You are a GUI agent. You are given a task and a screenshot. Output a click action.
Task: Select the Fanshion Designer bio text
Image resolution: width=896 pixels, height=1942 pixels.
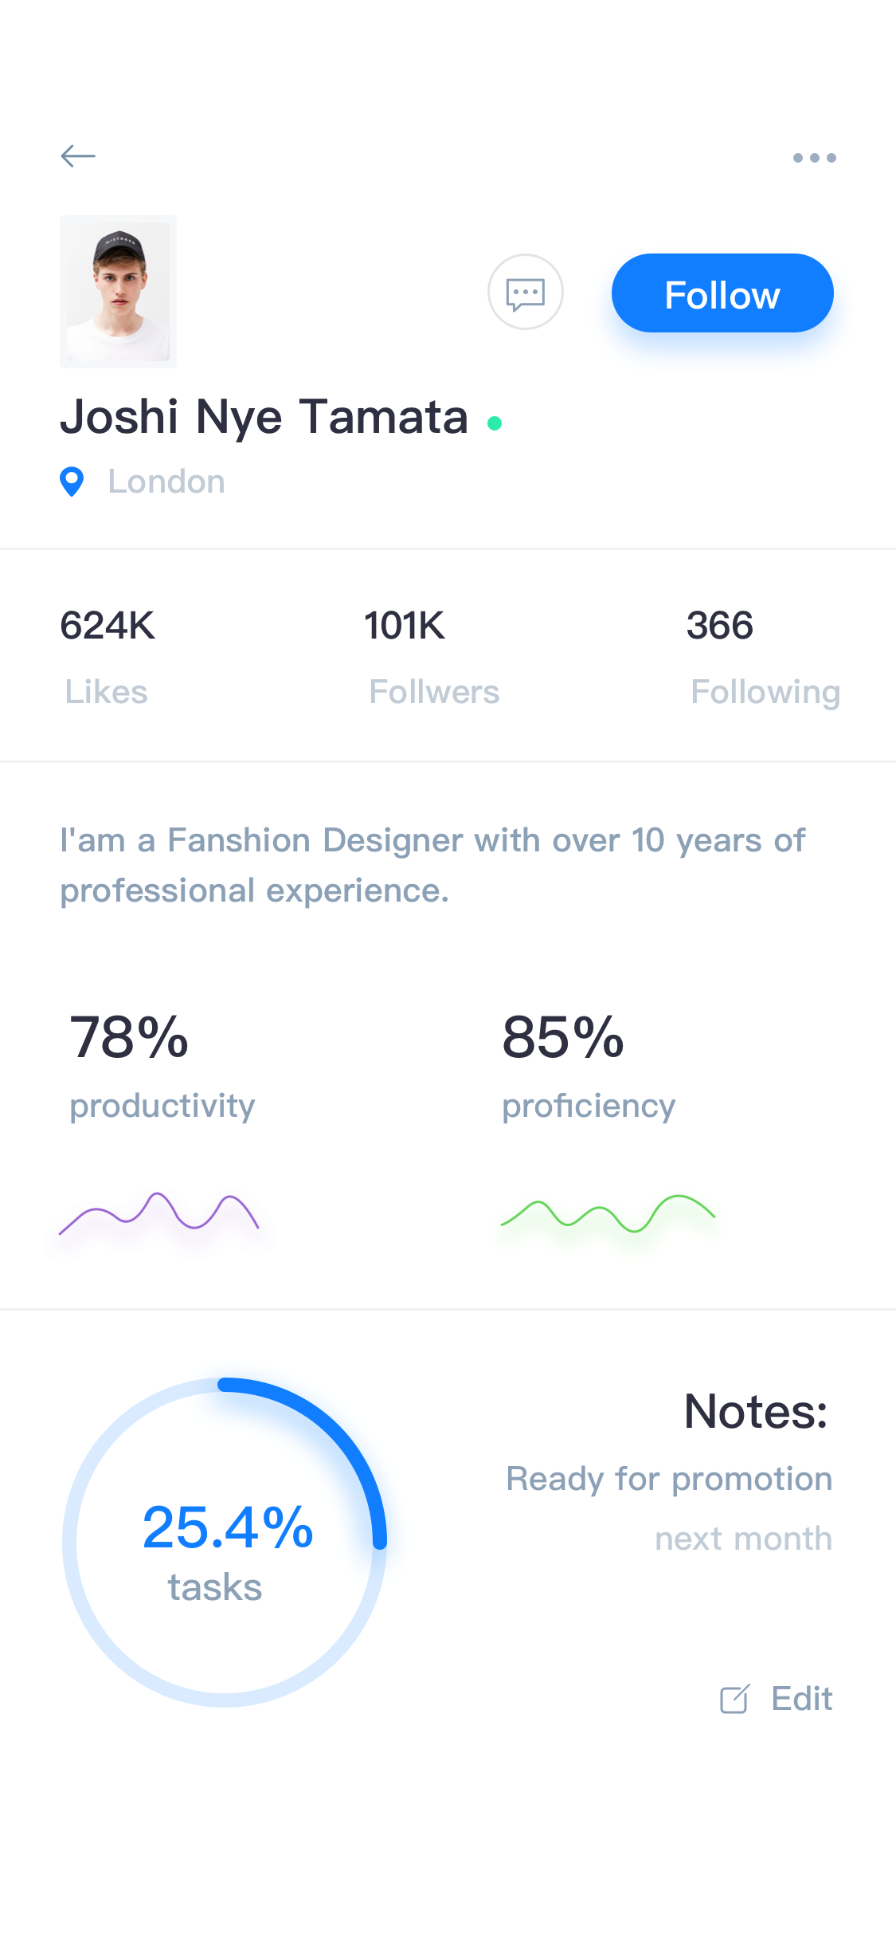[433, 865]
